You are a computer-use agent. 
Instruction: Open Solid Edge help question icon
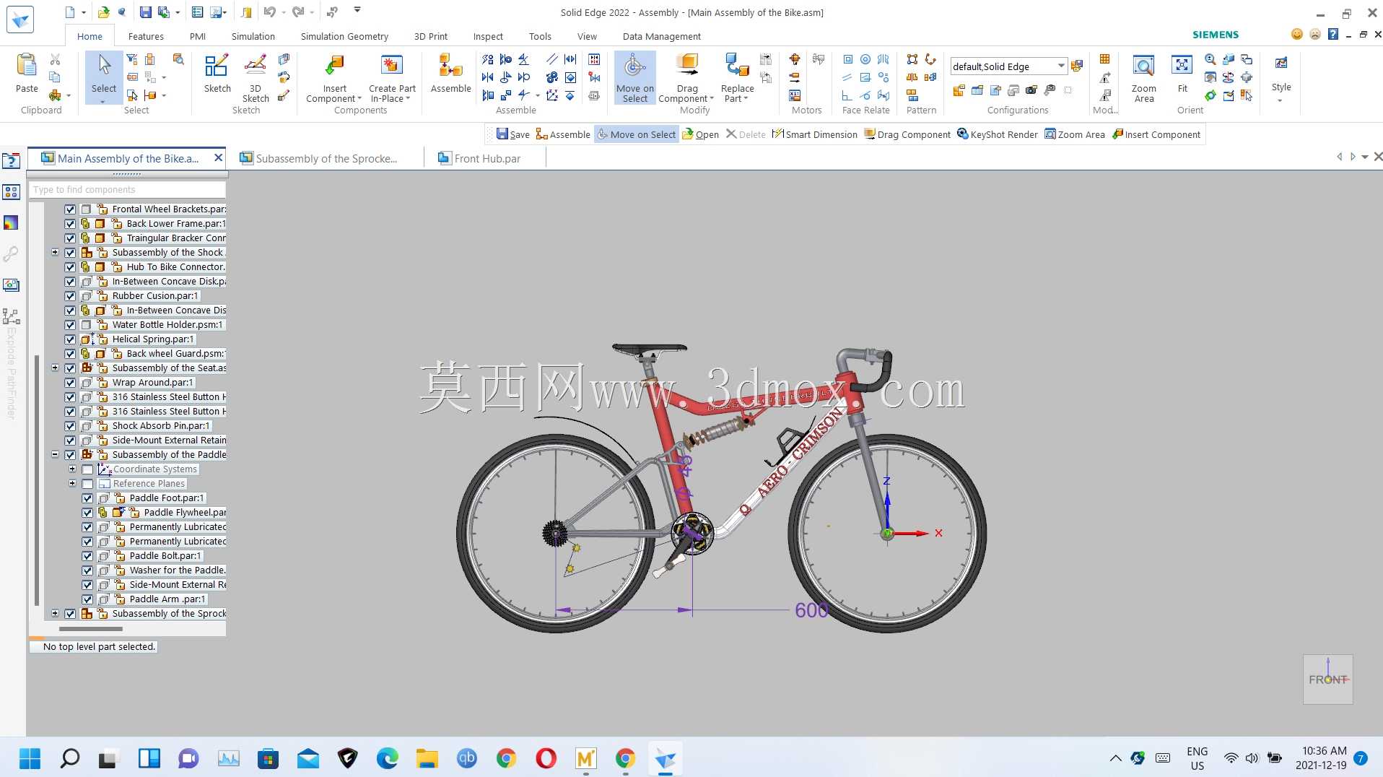click(x=1333, y=34)
